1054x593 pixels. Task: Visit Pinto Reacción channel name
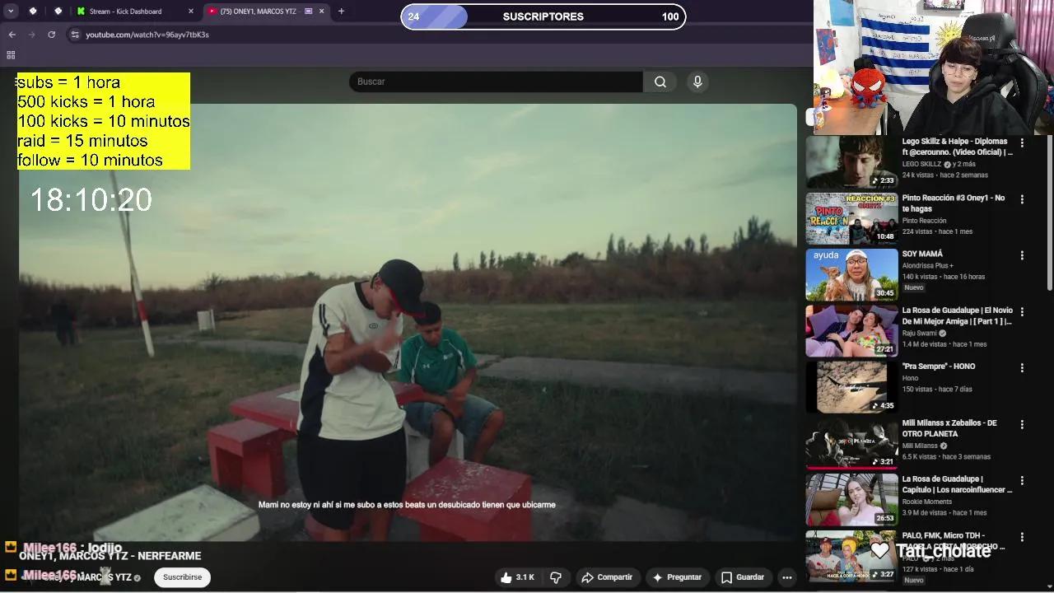924,221
